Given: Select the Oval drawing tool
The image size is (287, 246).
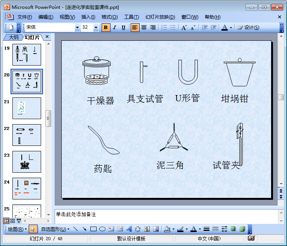Looking at the screenshot, I should click(x=102, y=229).
